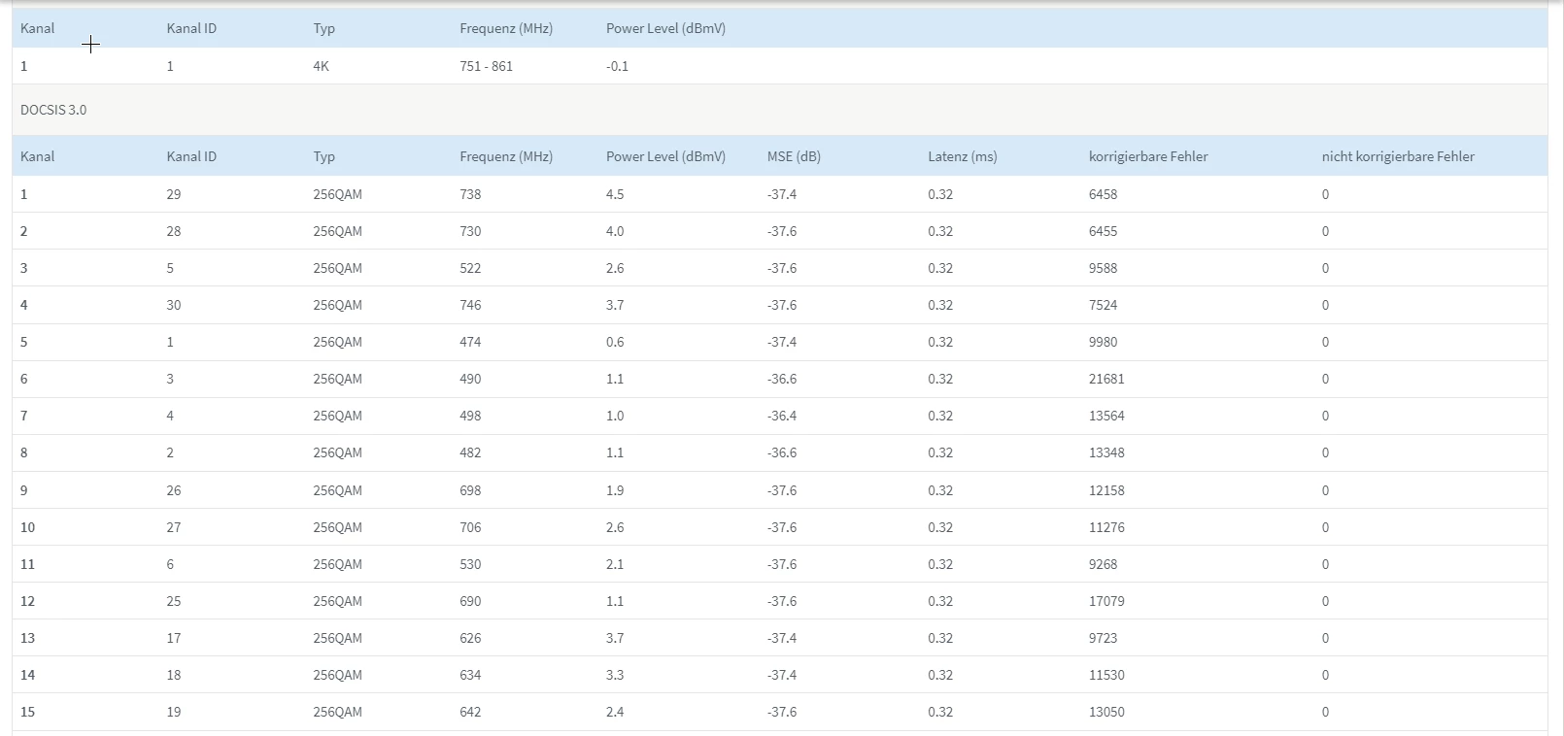Pick the frequency cell '490'
The height and width of the screenshot is (736, 1564).
coord(470,379)
